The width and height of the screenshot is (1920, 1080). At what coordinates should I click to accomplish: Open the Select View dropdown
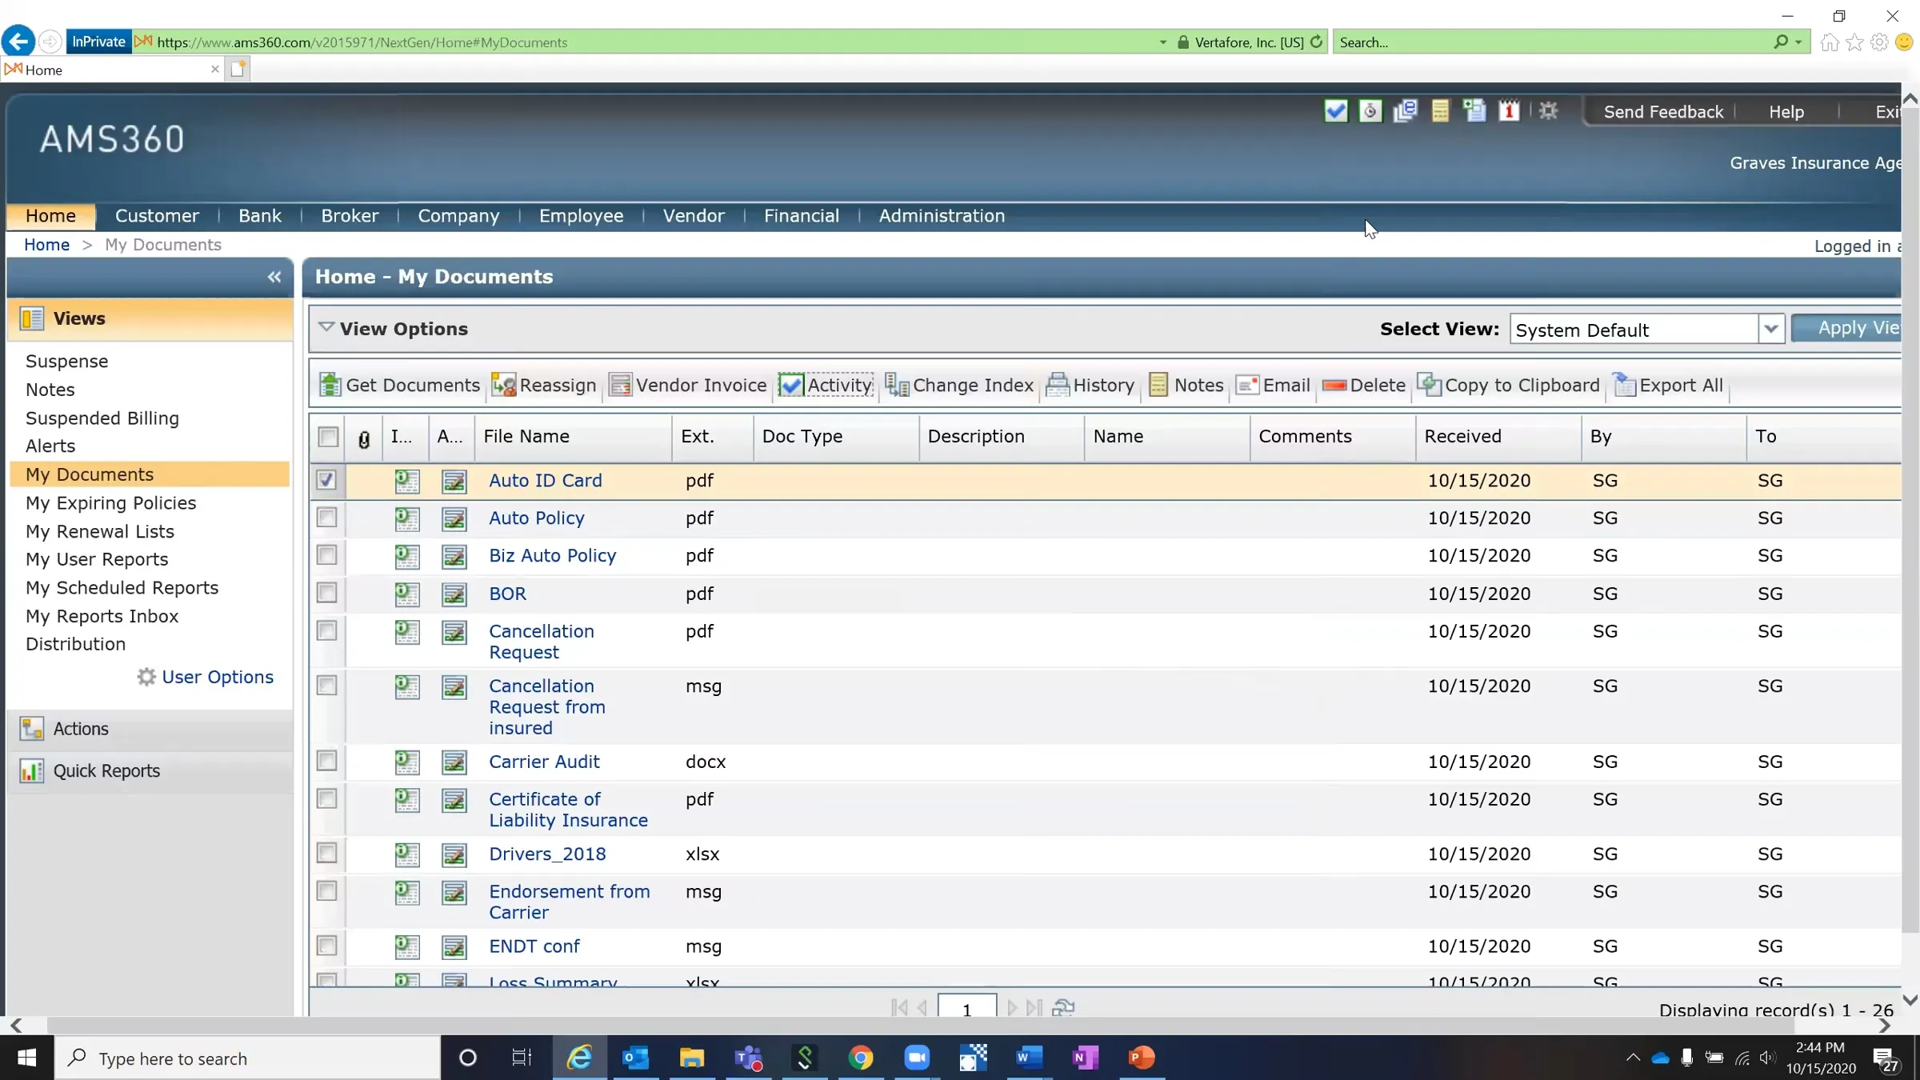pyautogui.click(x=1771, y=329)
